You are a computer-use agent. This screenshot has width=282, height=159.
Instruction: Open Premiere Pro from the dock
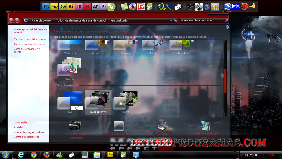[x=104, y=7]
